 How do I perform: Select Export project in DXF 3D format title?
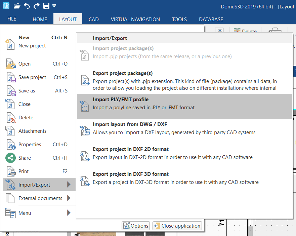click(x=131, y=174)
